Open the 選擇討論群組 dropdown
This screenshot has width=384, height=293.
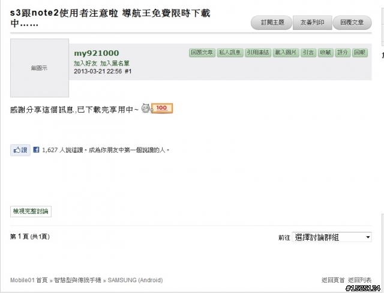(x=332, y=237)
